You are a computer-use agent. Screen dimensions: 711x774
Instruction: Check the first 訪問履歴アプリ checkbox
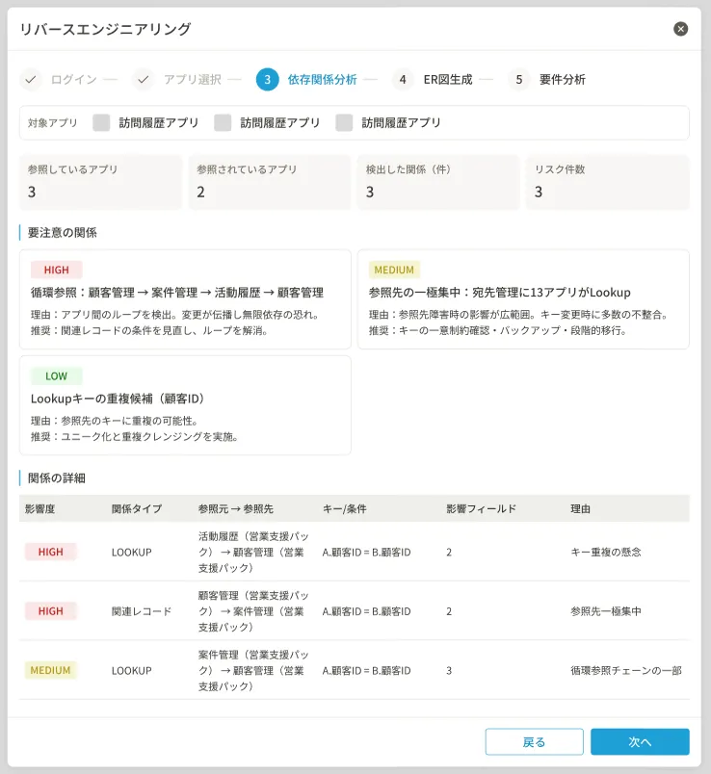[x=101, y=122]
